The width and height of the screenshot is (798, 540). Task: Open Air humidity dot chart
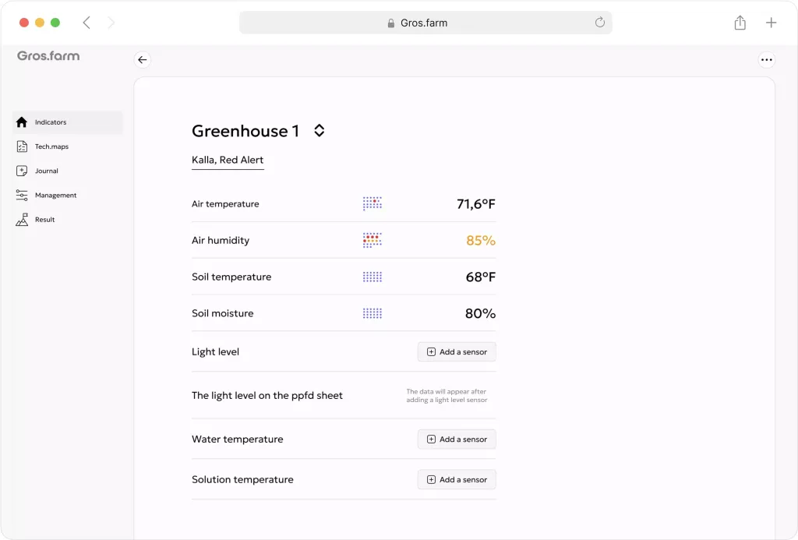372,240
